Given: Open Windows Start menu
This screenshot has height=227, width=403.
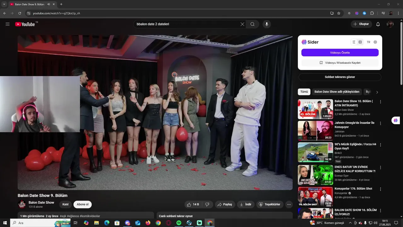Looking at the screenshot, I should [5, 223].
